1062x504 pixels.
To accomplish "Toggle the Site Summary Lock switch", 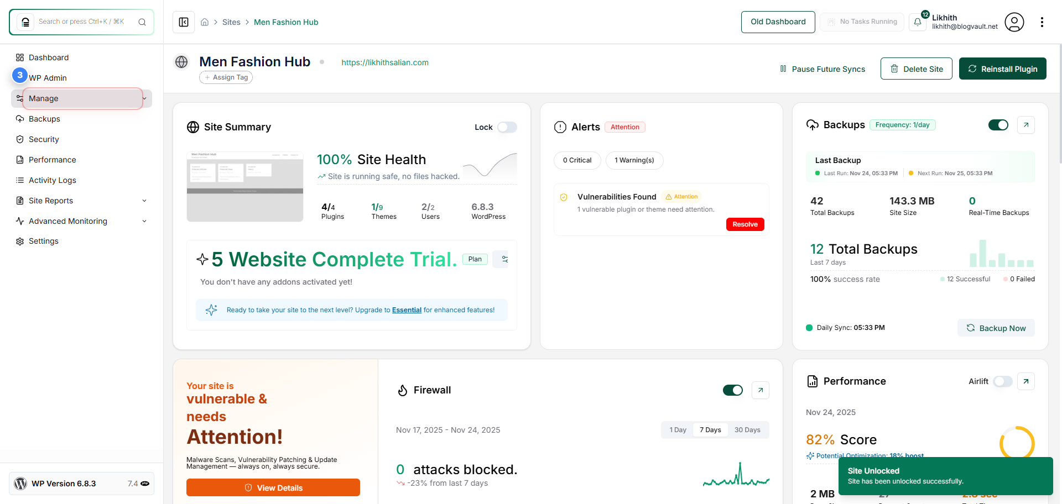I will [507, 127].
